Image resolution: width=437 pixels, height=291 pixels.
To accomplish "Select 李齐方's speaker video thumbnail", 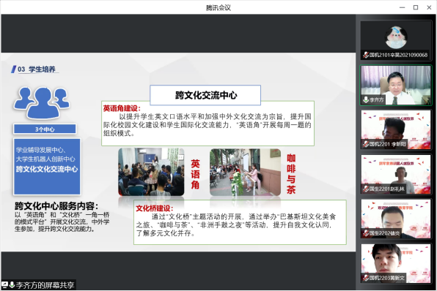I will 396,85.
